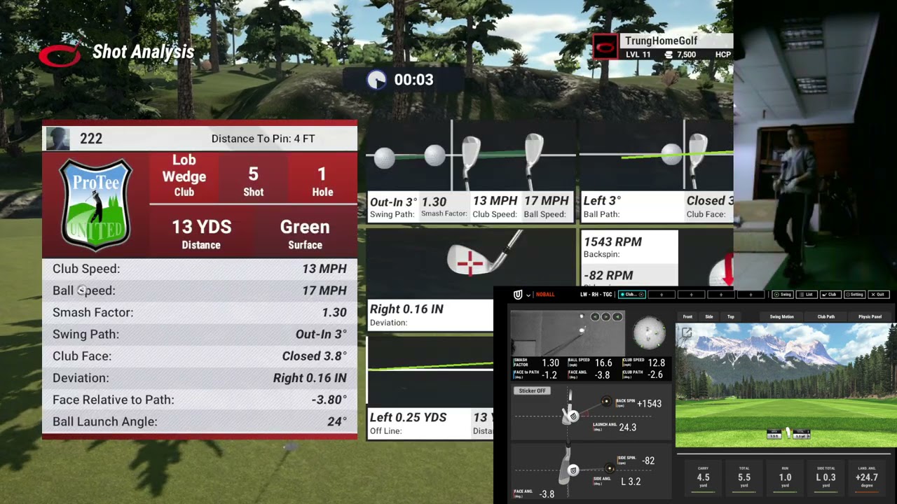Click the Club button in the toolbar
This screenshot has height=504, width=897.
830,295
